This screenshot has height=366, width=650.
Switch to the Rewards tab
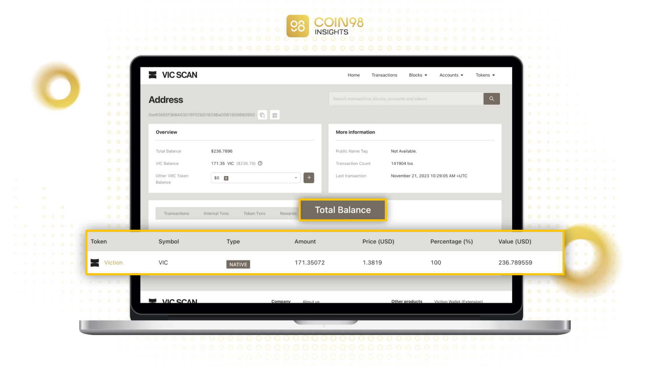pyautogui.click(x=288, y=213)
